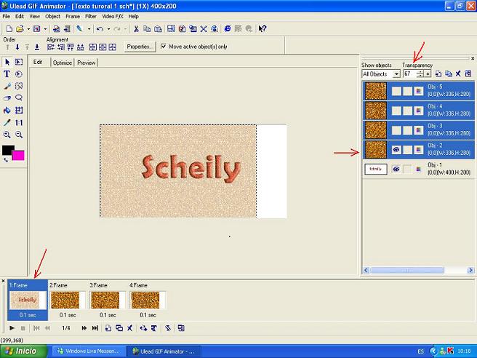Screen dimensions: 477x358
Task: Click the Properties... button
Action: pyautogui.click(x=140, y=47)
